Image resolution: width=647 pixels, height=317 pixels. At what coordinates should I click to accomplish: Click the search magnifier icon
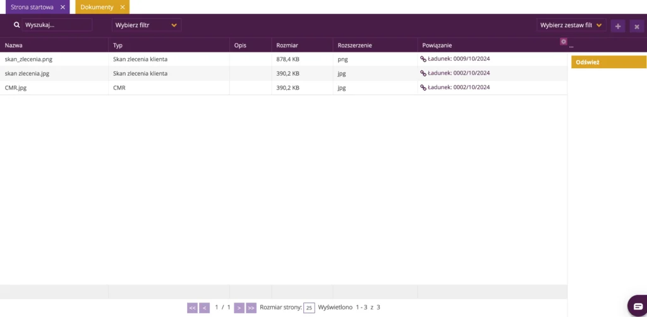pos(16,25)
